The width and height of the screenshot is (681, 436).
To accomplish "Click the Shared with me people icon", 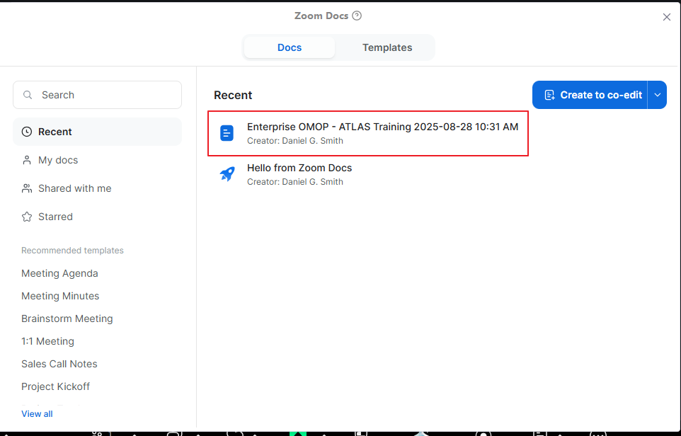I will [27, 188].
